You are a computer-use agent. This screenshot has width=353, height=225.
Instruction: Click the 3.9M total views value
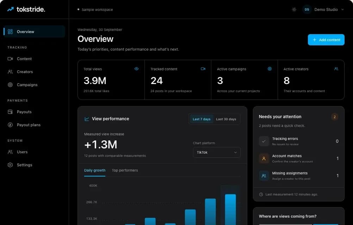(x=95, y=81)
